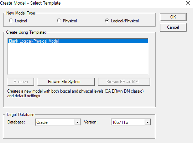Image resolution: width=193 pixels, height=143 pixels.
Task: Select the Logical model type radio button
Action: coord(11,21)
